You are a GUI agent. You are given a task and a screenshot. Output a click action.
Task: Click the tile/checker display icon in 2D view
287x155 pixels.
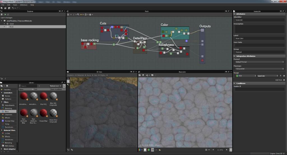click(145, 150)
